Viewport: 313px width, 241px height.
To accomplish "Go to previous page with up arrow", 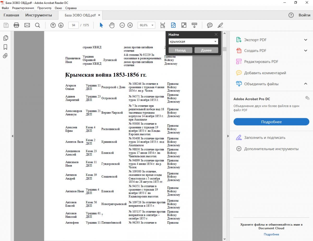I will click(x=53, y=25).
